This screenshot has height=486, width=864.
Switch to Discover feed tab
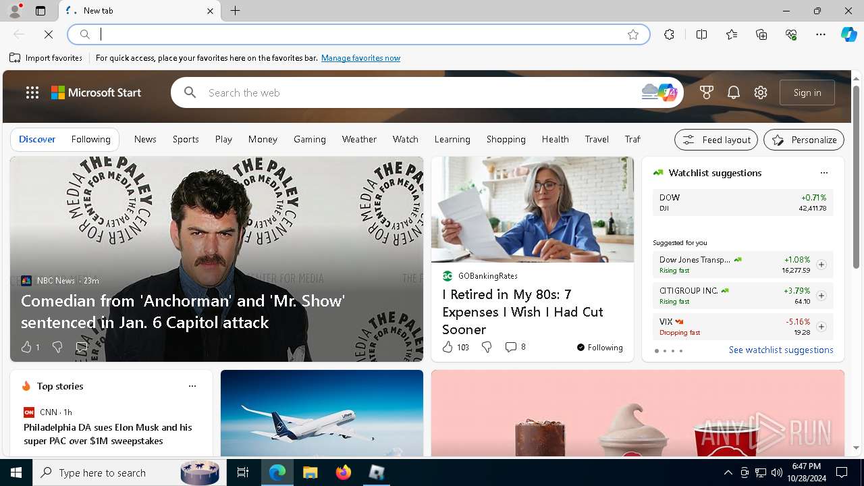click(x=37, y=139)
